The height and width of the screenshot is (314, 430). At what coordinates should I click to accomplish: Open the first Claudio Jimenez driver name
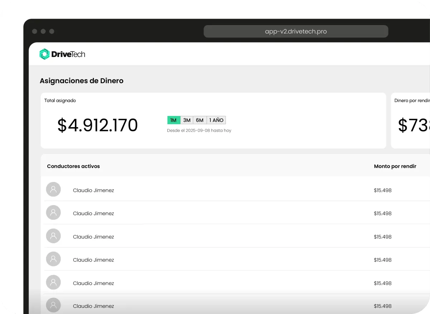tap(94, 190)
